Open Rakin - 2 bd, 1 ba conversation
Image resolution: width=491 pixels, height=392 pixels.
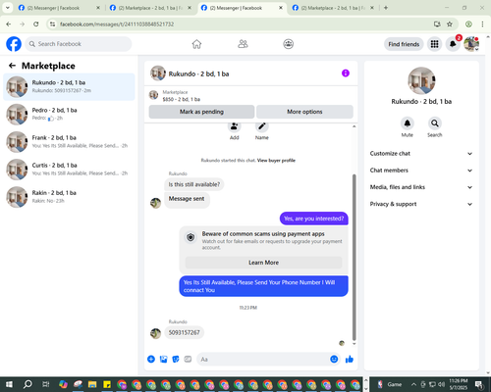click(x=69, y=197)
